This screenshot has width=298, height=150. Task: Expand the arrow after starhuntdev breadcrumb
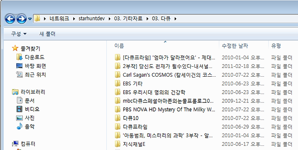tap(109, 19)
